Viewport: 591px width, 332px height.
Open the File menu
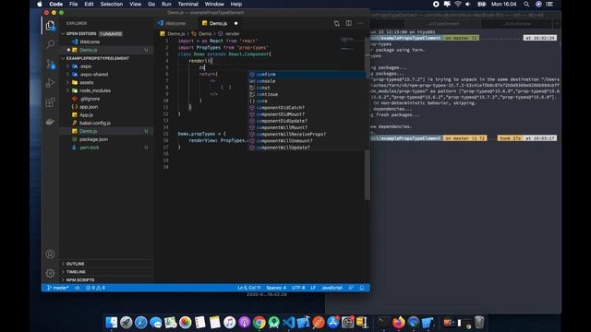pyautogui.click(x=74, y=4)
